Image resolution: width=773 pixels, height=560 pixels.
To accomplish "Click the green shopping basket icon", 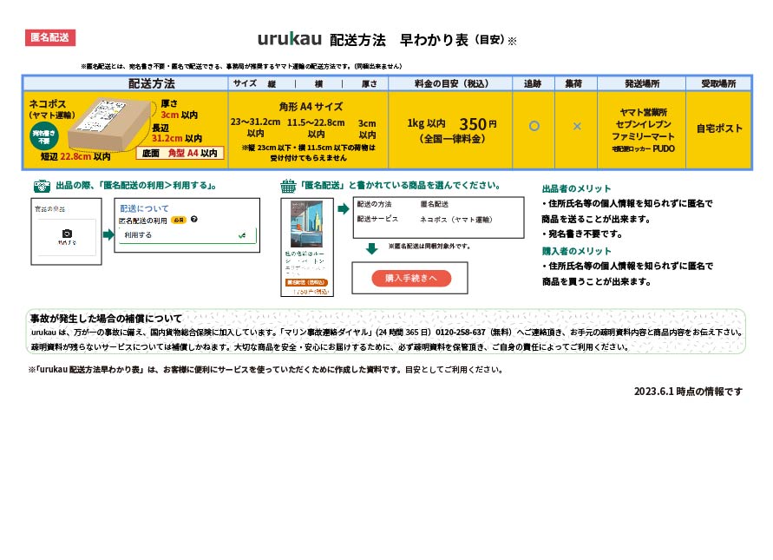I will pos(289,186).
